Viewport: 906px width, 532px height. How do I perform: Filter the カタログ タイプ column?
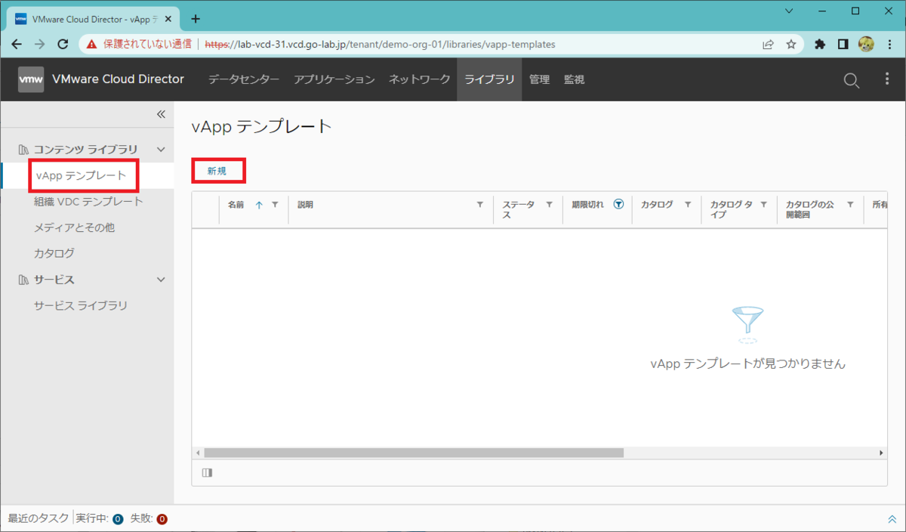click(x=763, y=205)
